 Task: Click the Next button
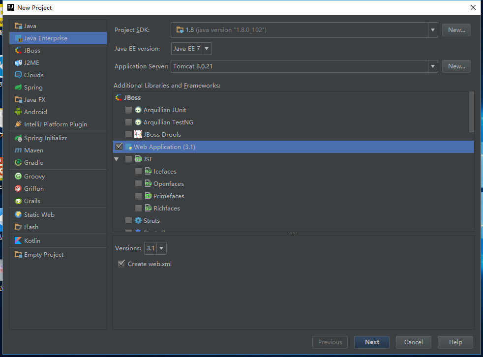pyautogui.click(x=372, y=342)
